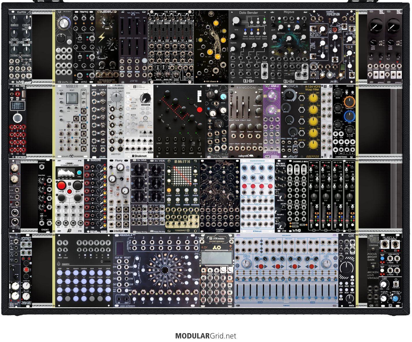
Task: Click the orange Threshold knob on Messor
Action: (x=349, y=102)
